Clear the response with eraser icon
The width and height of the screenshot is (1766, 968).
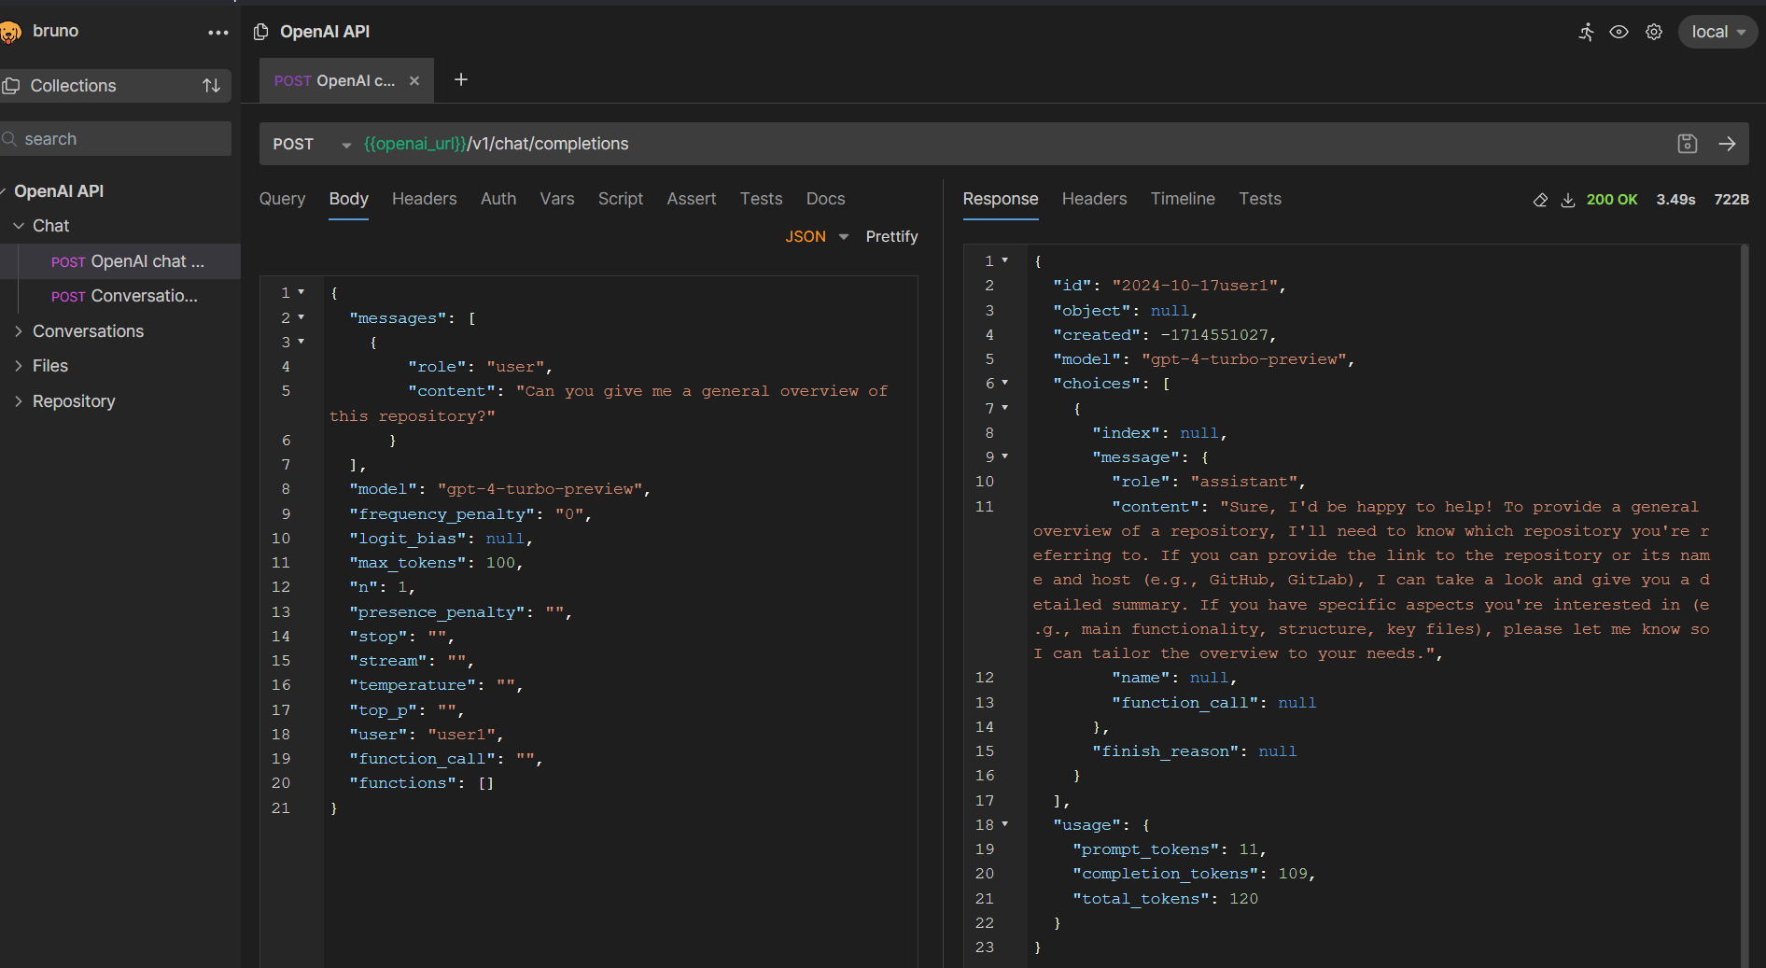click(x=1540, y=200)
